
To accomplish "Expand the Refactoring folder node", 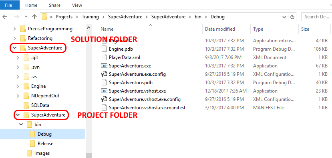I will (14, 38).
